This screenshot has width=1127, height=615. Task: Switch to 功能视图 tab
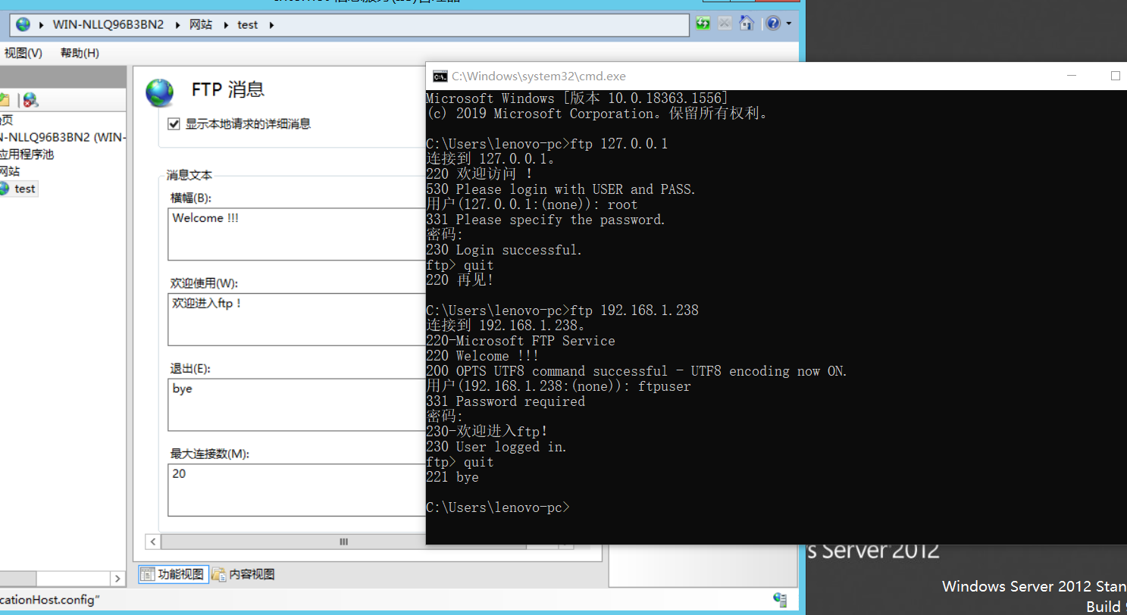click(x=173, y=574)
